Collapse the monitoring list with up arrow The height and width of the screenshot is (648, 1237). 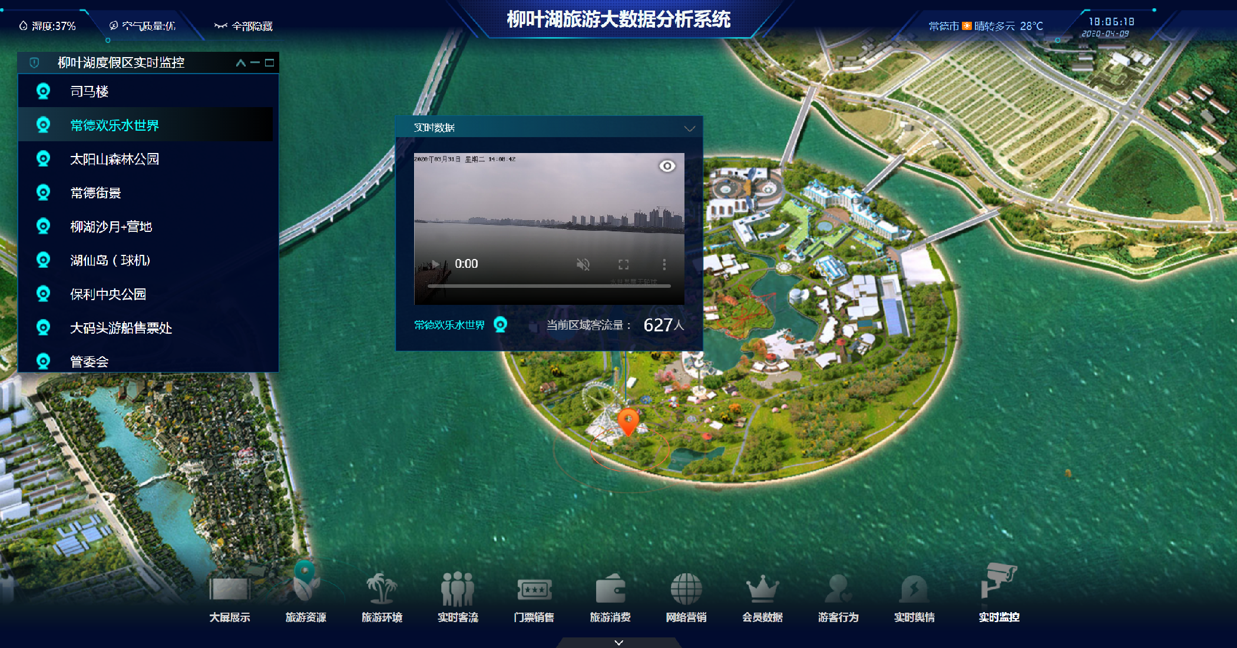(x=240, y=62)
